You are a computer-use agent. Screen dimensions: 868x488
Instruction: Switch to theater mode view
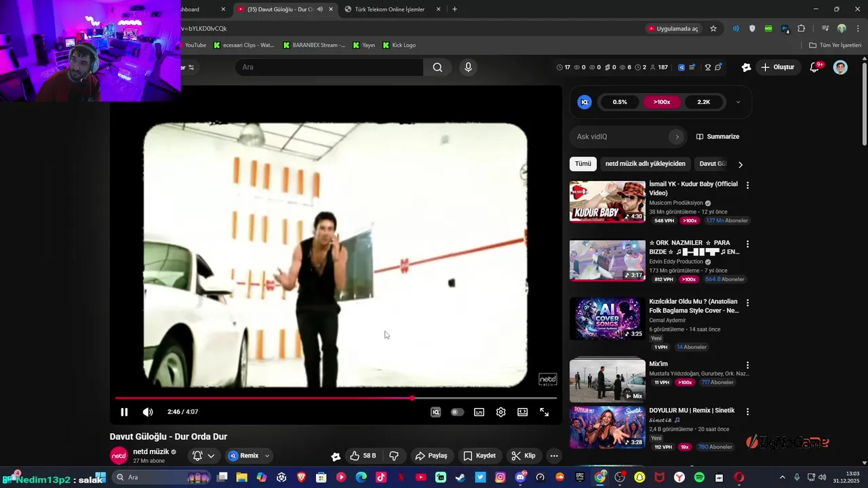click(523, 412)
